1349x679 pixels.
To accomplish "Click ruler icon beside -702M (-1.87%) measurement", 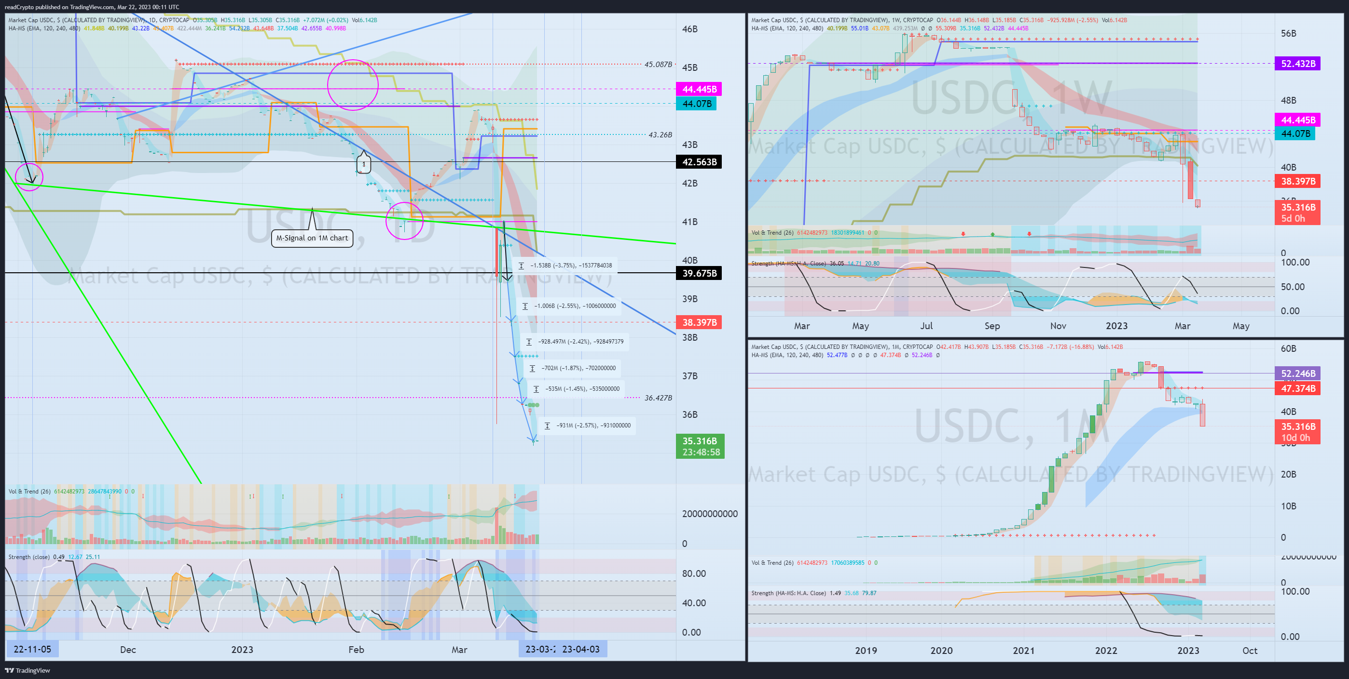I will coord(532,368).
